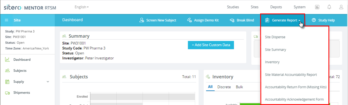This screenshot has height=105, width=348.
Task: Open the System menu
Action: coord(299,7)
